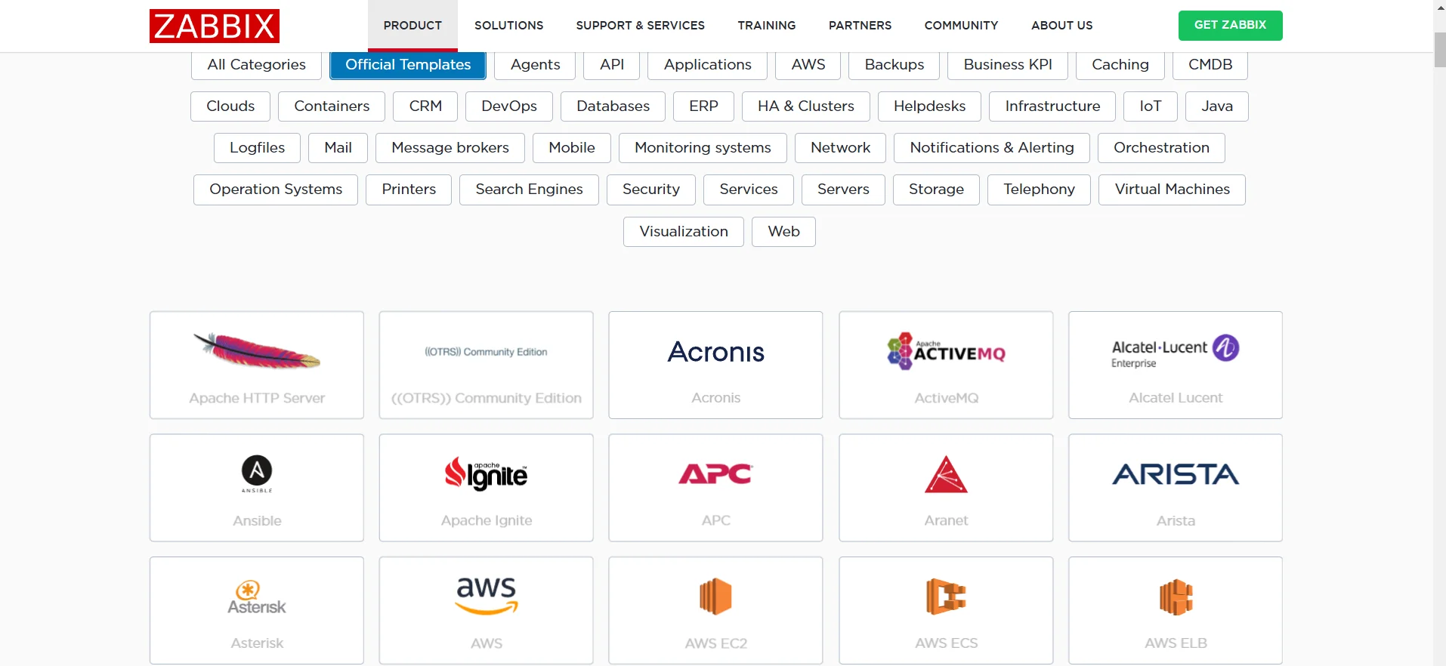Choose the Databases category
1446x666 pixels.
point(613,106)
